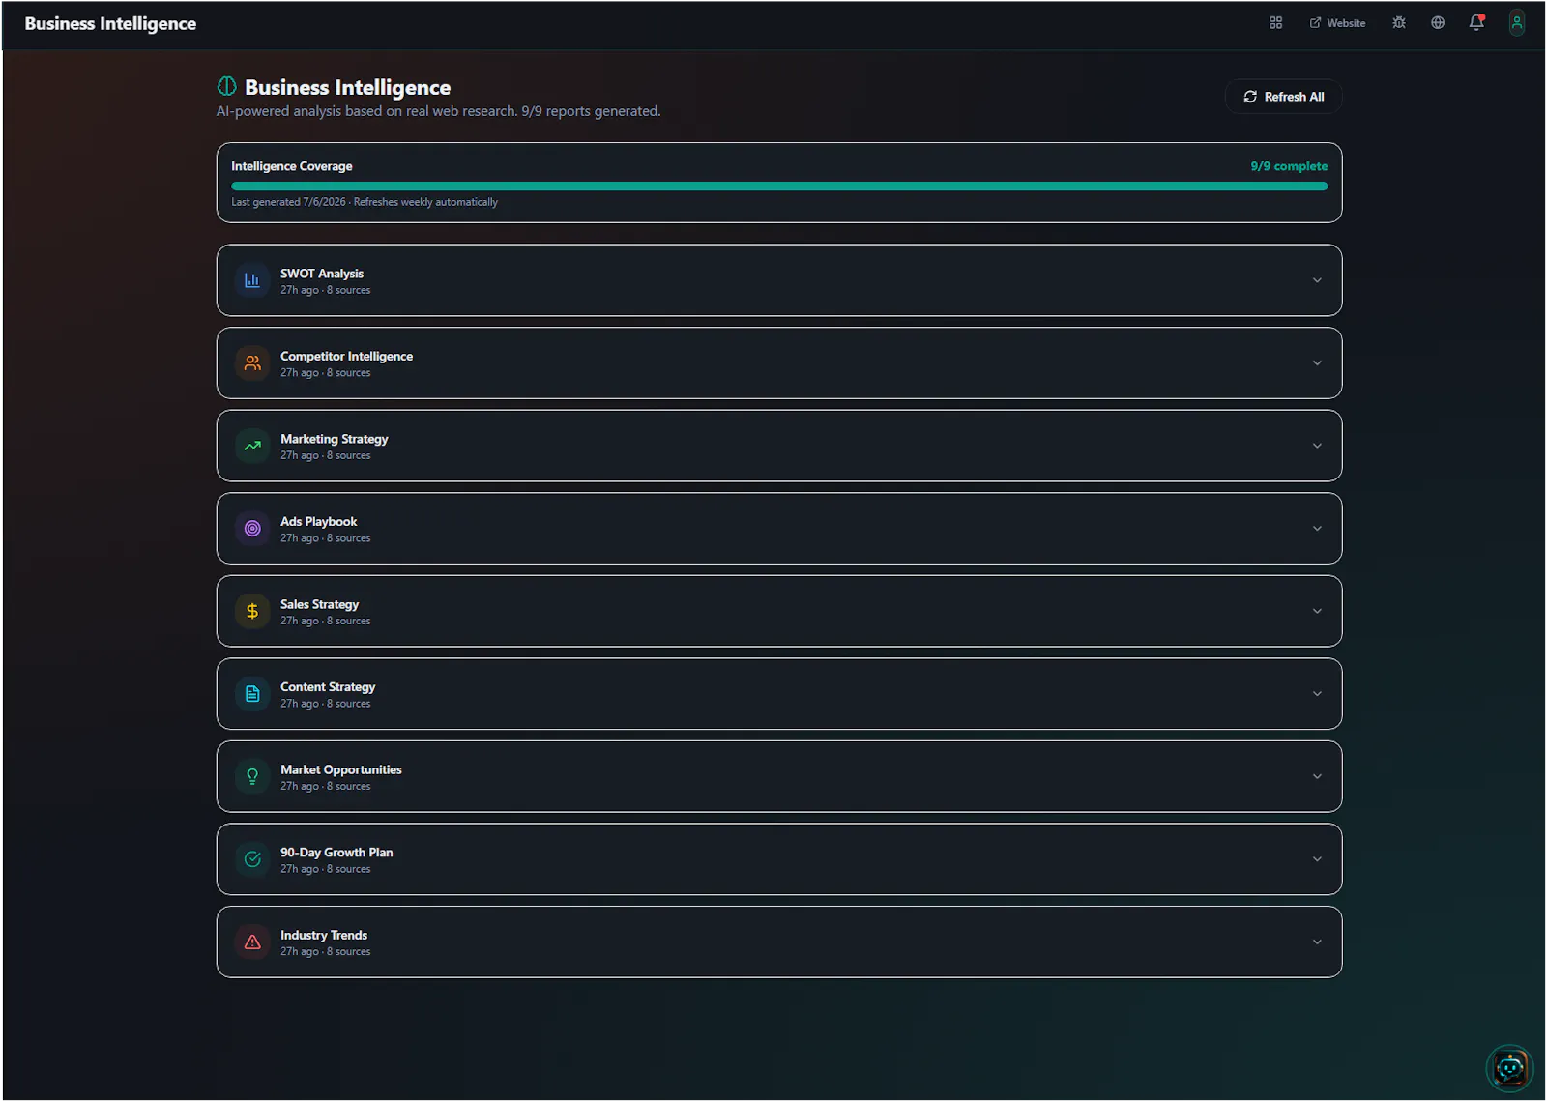This screenshot has width=1547, height=1102.
Task: Click the Intelligence Coverage progress bar
Action: (x=779, y=187)
